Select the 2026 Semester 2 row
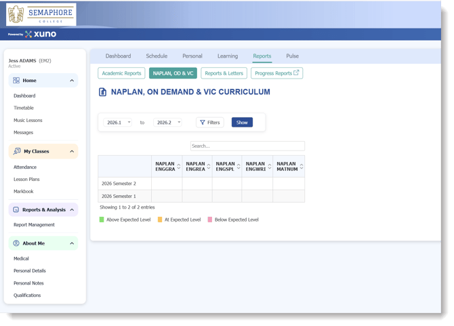This screenshot has width=454, height=326. click(x=201, y=184)
